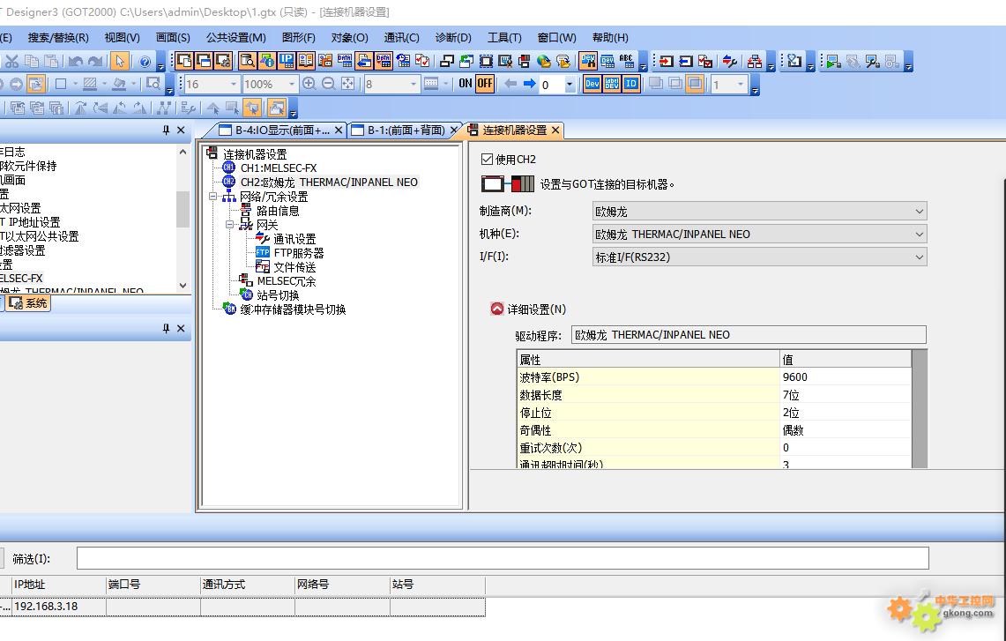Image resolution: width=1006 pixels, height=641 pixels.
Task: Click the scissors Cut icon
Action: (11, 62)
